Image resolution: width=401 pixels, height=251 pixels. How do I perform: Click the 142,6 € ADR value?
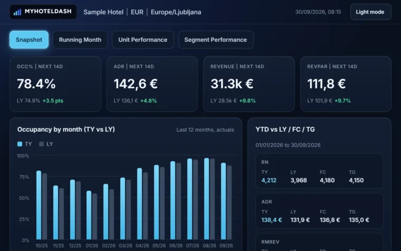(x=136, y=84)
